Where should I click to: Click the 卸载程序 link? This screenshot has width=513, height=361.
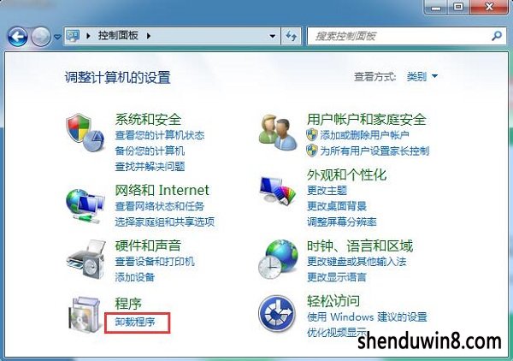[135, 322]
